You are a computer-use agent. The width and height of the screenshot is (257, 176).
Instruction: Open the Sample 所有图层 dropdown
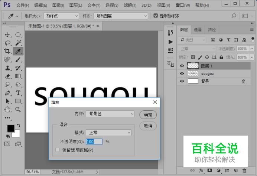coord(121,16)
